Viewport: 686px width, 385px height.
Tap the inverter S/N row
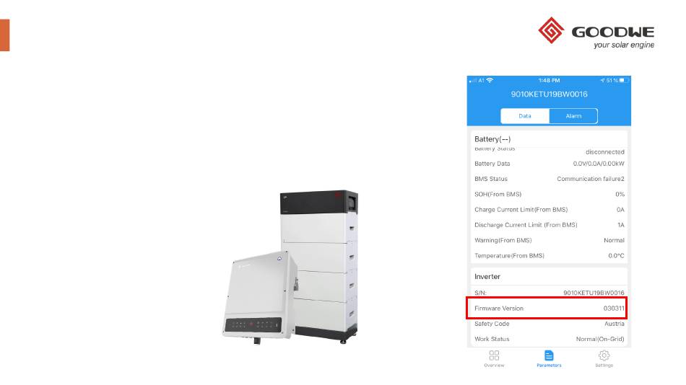549,293
